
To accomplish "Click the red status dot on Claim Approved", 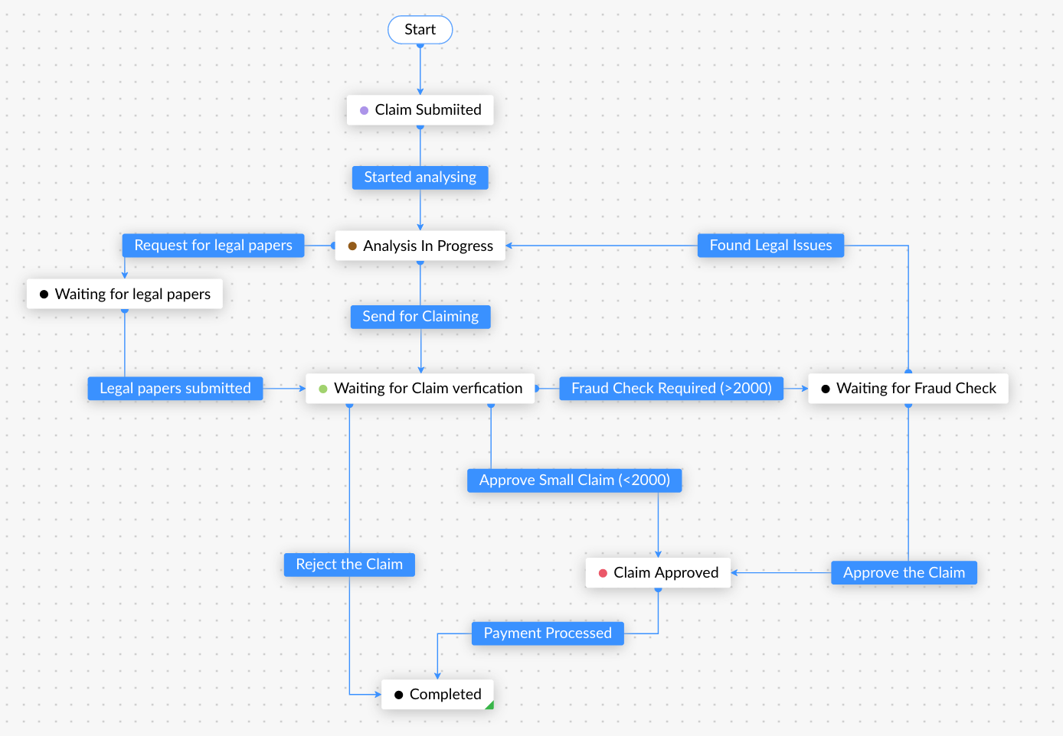I will tap(603, 573).
